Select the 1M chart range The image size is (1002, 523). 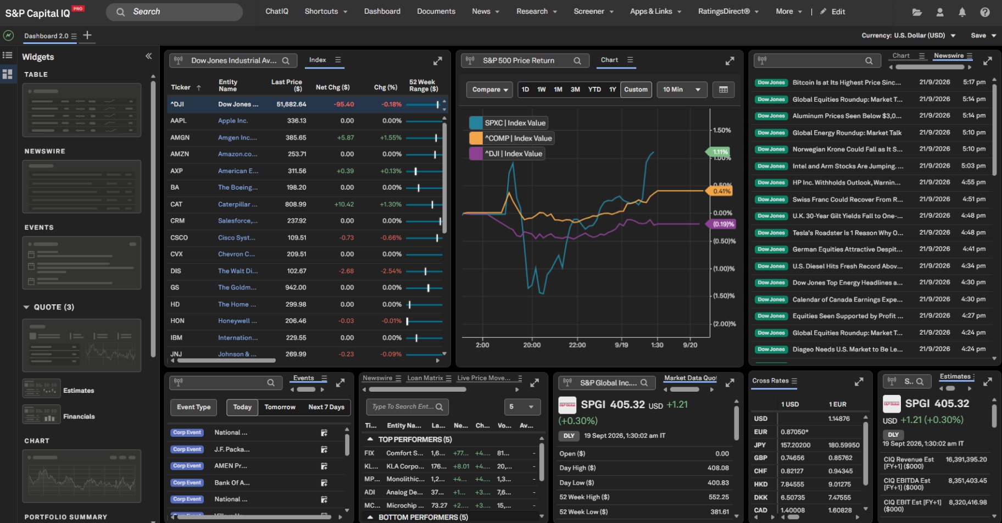click(x=558, y=90)
